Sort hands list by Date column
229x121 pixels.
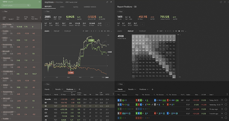click(211, 94)
